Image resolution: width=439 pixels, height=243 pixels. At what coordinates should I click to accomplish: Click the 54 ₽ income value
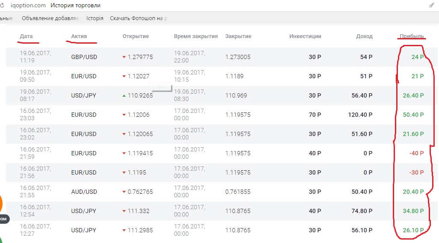coord(366,57)
